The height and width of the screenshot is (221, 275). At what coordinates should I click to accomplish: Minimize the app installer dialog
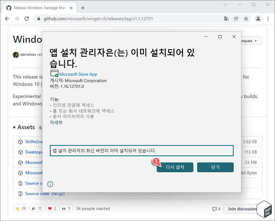(x=206, y=36)
